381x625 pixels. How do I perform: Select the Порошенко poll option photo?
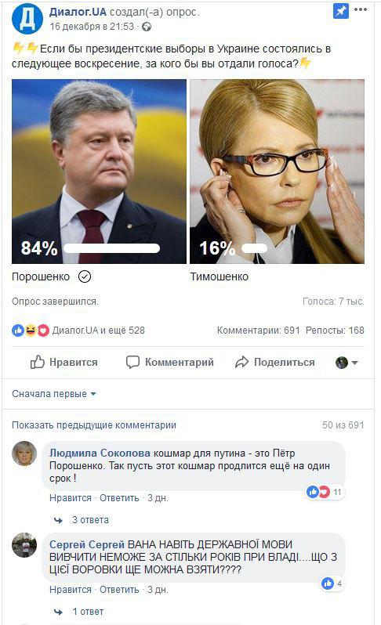pyautogui.click(x=99, y=172)
